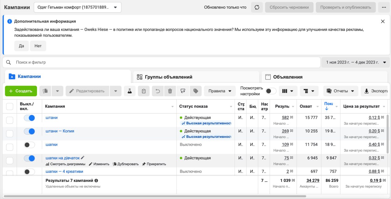The image size is (391, 199).
Task: Click the pencil icon beside 'шапки на дівчаток'
Action: pos(82,158)
